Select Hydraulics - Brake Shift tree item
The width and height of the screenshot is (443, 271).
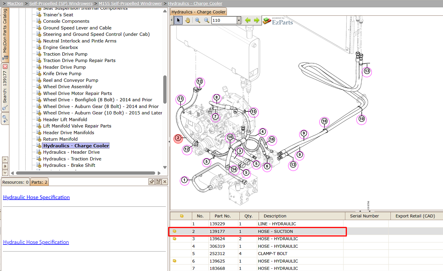pyautogui.click(x=69, y=165)
